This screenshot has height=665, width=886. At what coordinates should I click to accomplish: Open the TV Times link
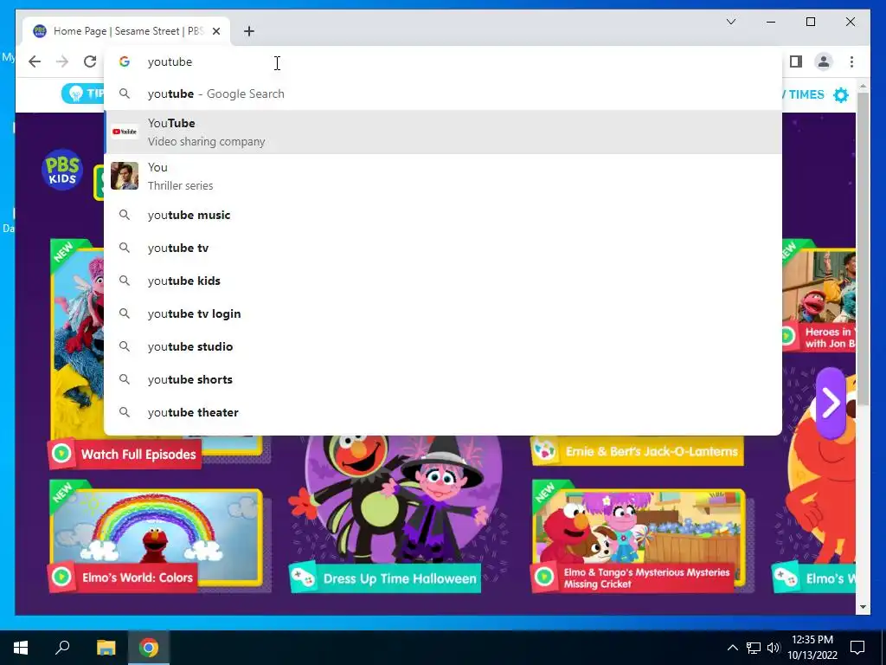804,94
